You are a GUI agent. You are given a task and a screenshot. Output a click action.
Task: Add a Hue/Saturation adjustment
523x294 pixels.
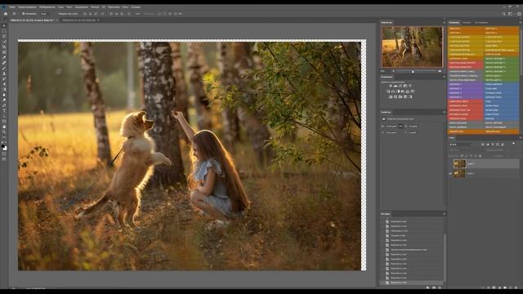[x=388, y=91]
